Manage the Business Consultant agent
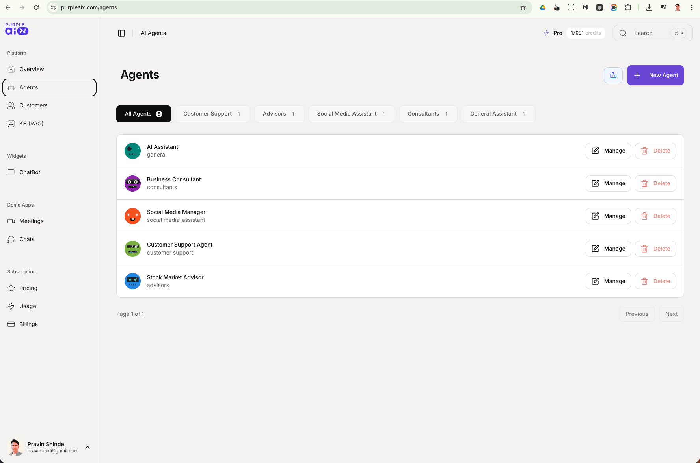The width and height of the screenshot is (700, 463). pyautogui.click(x=608, y=183)
